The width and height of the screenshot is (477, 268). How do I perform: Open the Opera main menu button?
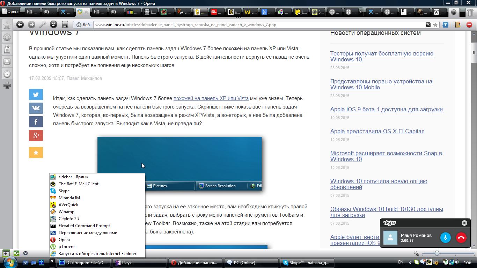tap(10, 12)
